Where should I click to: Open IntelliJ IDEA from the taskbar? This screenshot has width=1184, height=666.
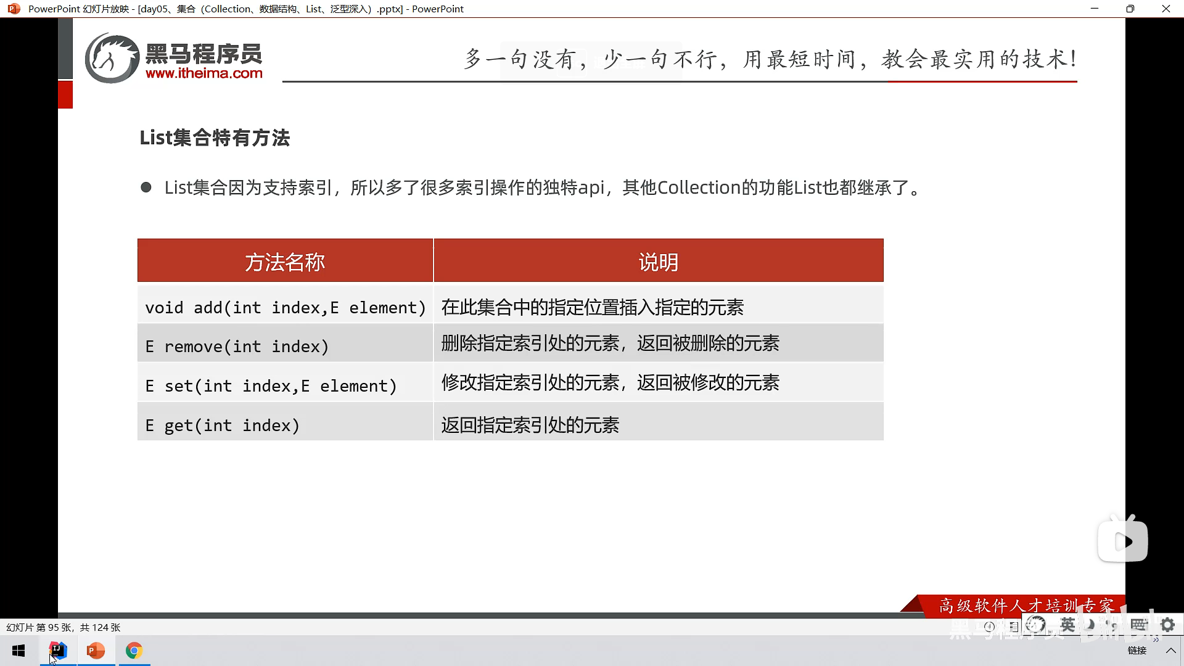pyautogui.click(x=57, y=651)
